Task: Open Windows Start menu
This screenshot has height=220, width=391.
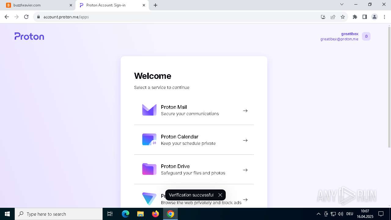Action: [x=7, y=214]
